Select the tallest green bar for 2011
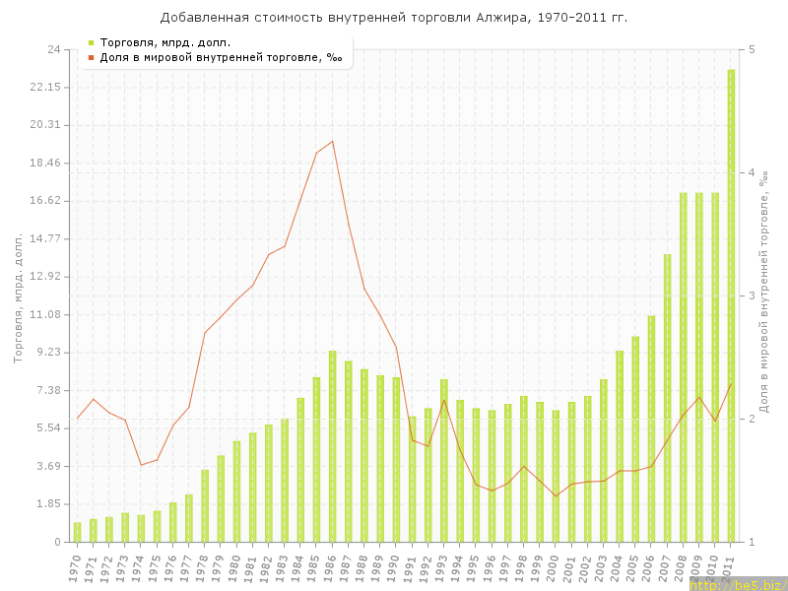This screenshot has height=591, width=788. pyautogui.click(x=731, y=305)
